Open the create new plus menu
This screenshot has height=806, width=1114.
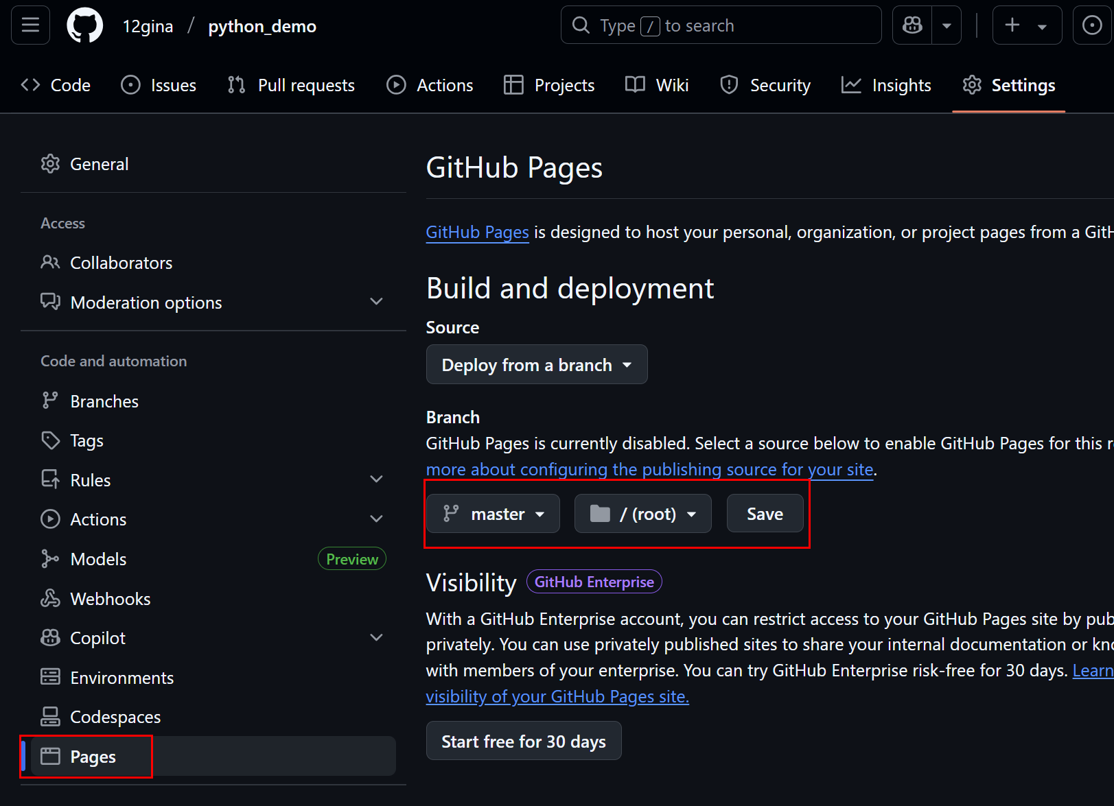point(1027,25)
